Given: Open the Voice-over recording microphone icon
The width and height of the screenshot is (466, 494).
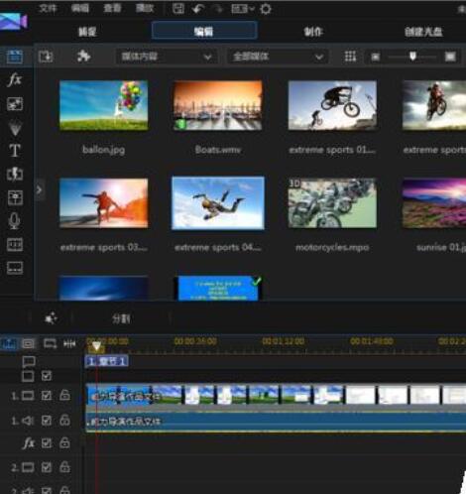Looking at the screenshot, I should (x=14, y=221).
